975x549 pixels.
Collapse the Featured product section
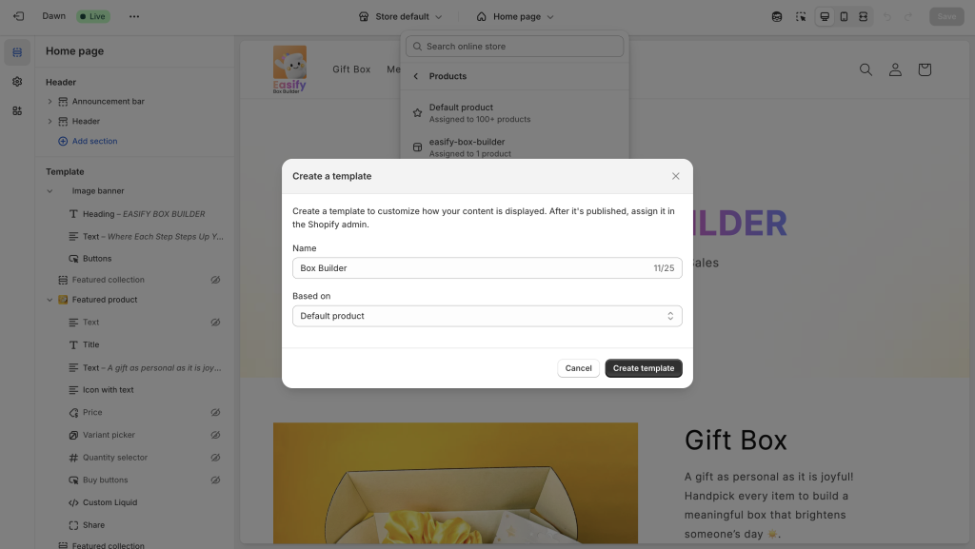click(50, 300)
